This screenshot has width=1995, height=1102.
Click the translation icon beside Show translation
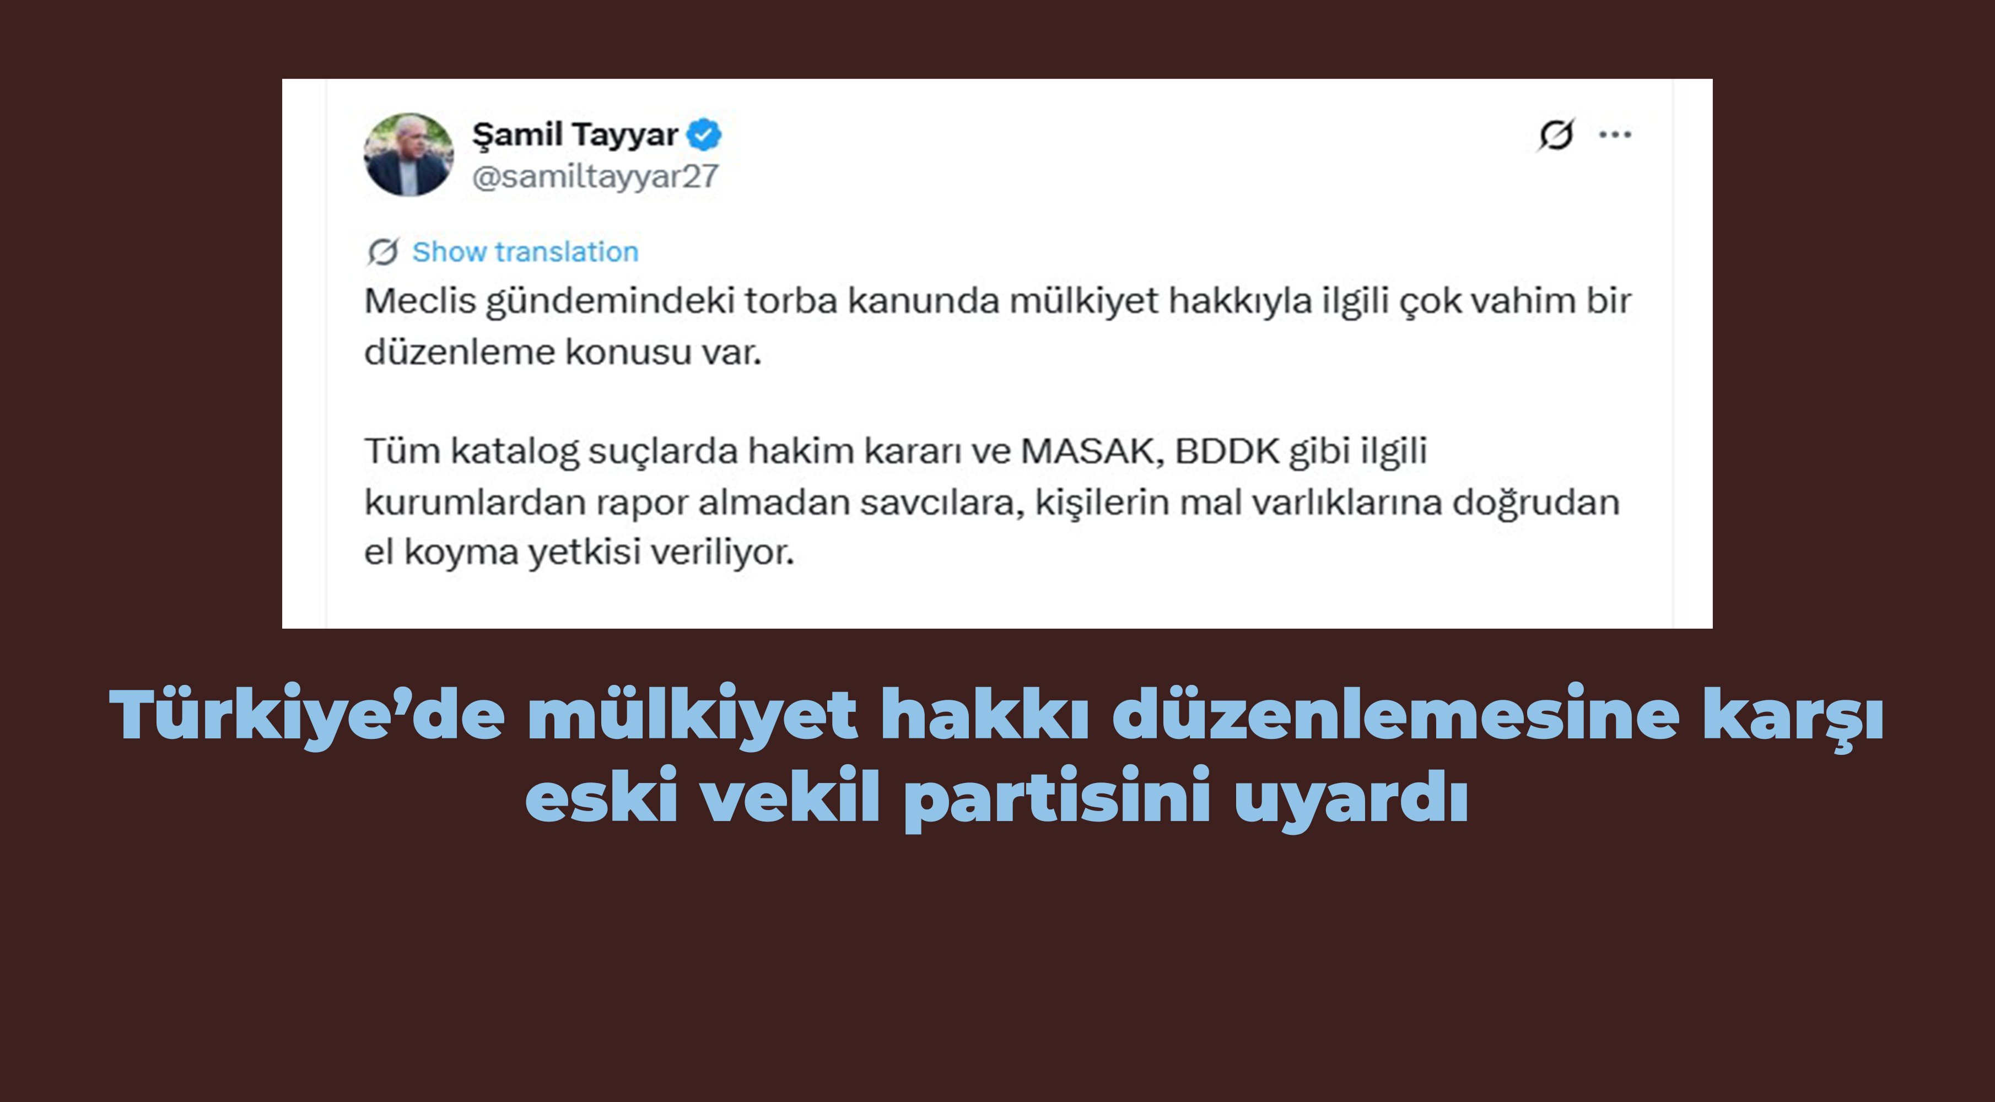(x=382, y=252)
